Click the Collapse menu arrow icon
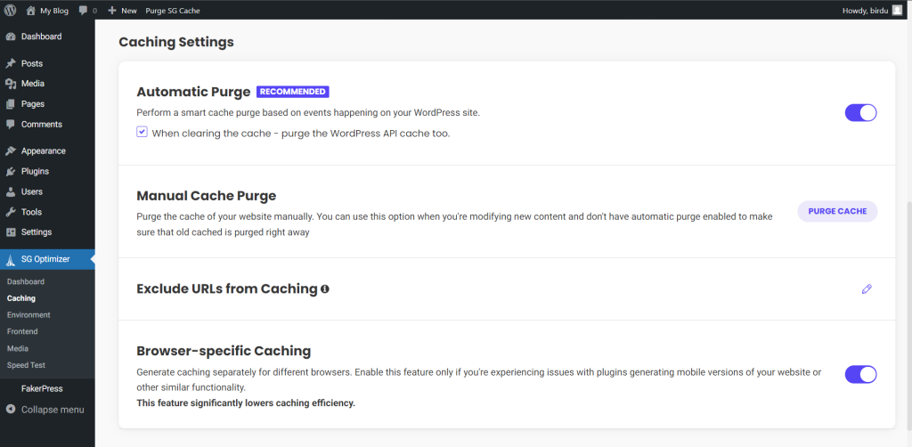 tap(11, 410)
